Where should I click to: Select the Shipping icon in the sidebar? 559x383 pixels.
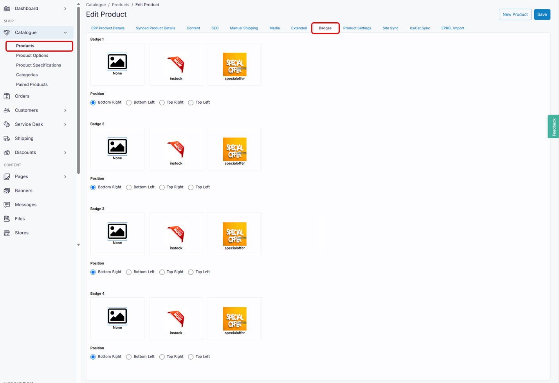coord(7,138)
